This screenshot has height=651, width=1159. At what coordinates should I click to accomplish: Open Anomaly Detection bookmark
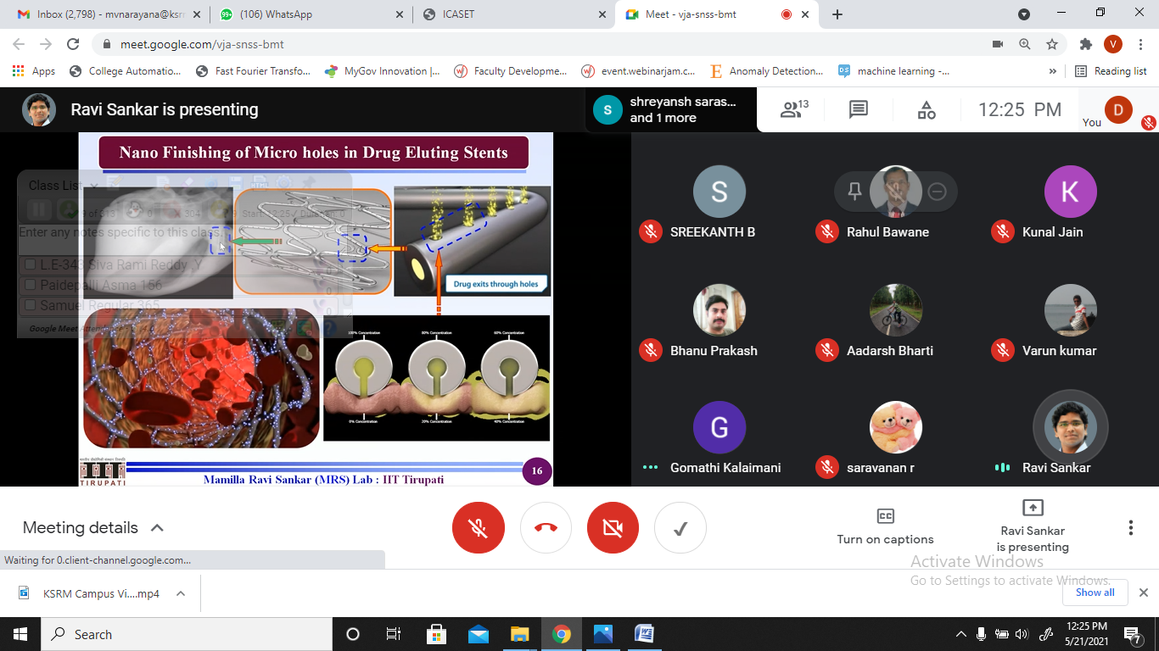(x=766, y=71)
